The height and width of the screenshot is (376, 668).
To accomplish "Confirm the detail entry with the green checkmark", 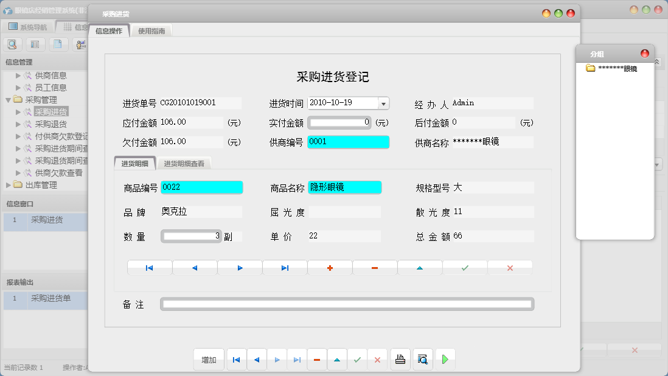I will coord(464,266).
